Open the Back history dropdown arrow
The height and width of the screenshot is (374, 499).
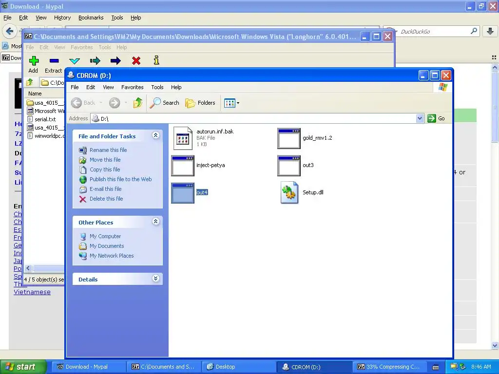point(101,103)
